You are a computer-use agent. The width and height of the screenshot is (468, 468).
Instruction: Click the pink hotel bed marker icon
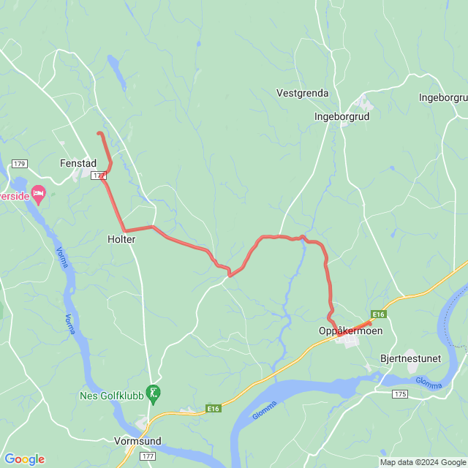39,195
